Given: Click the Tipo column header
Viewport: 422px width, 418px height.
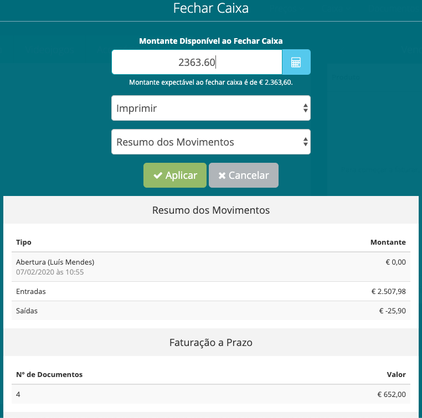Looking at the screenshot, I should pos(24,242).
